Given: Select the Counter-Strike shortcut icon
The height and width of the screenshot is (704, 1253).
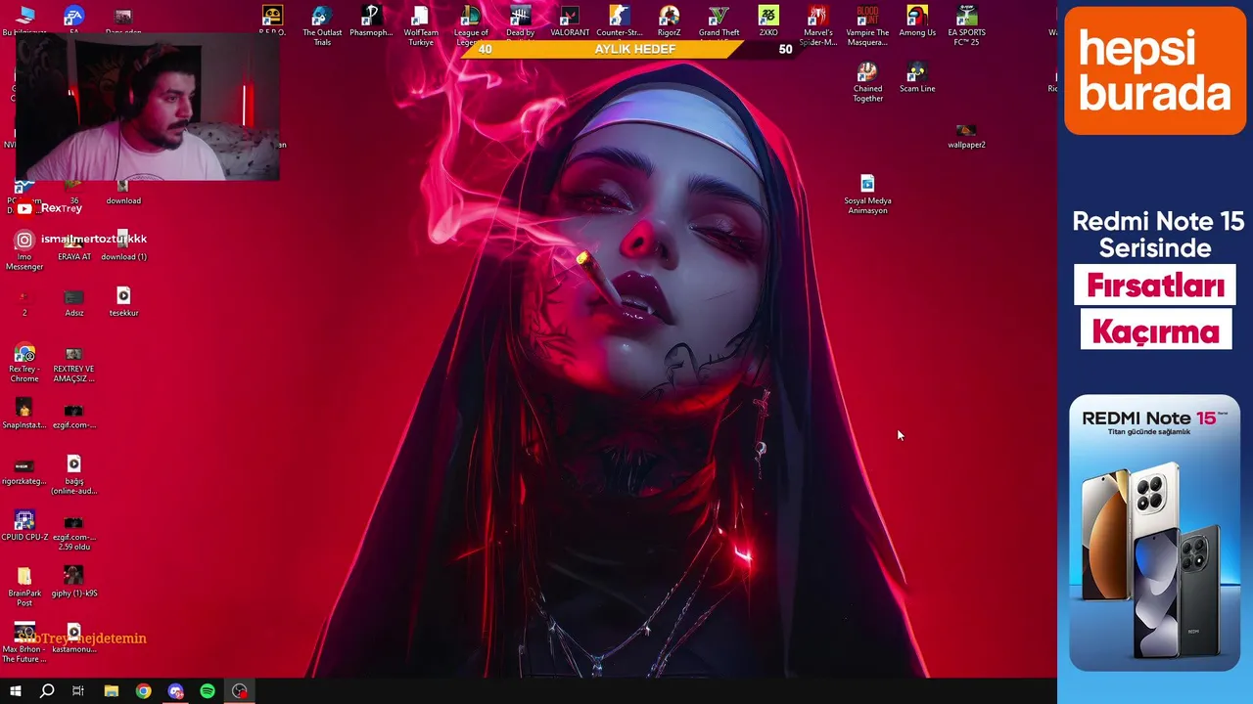Looking at the screenshot, I should [619, 22].
